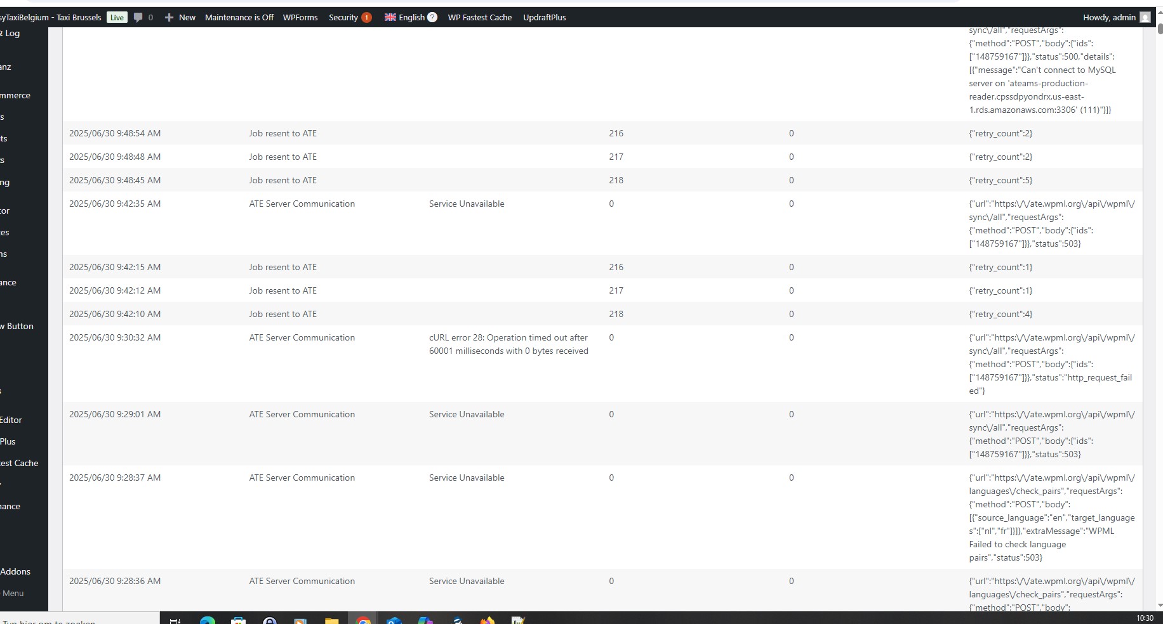
Task: Select timestamp 2025/06/30 9:42:35 AM
Action: (x=115, y=204)
